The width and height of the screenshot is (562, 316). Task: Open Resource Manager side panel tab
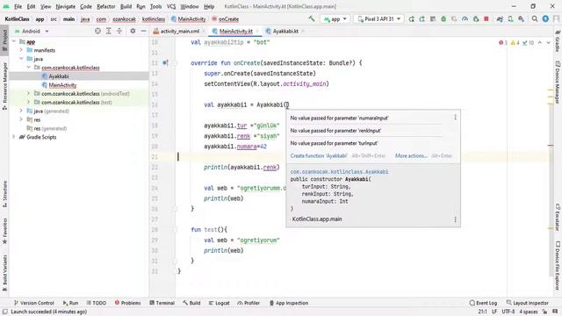click(4, 86)
